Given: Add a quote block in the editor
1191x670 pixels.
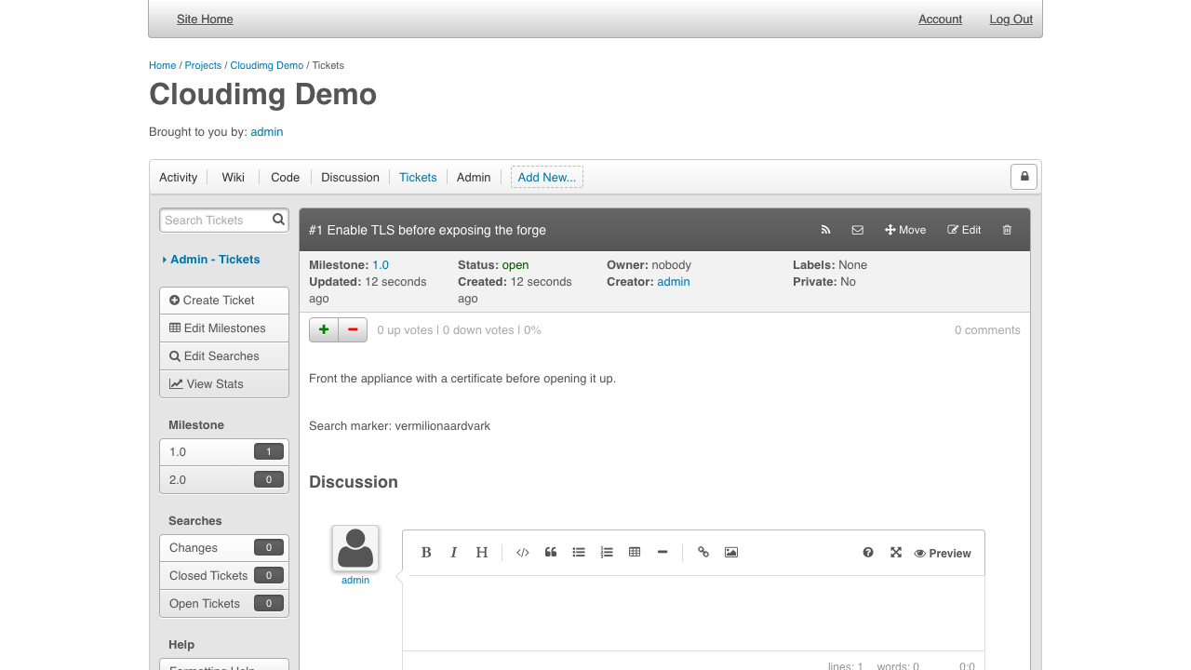Looking at the screenshot, I should pyautogui.click(x=551, y=552).
